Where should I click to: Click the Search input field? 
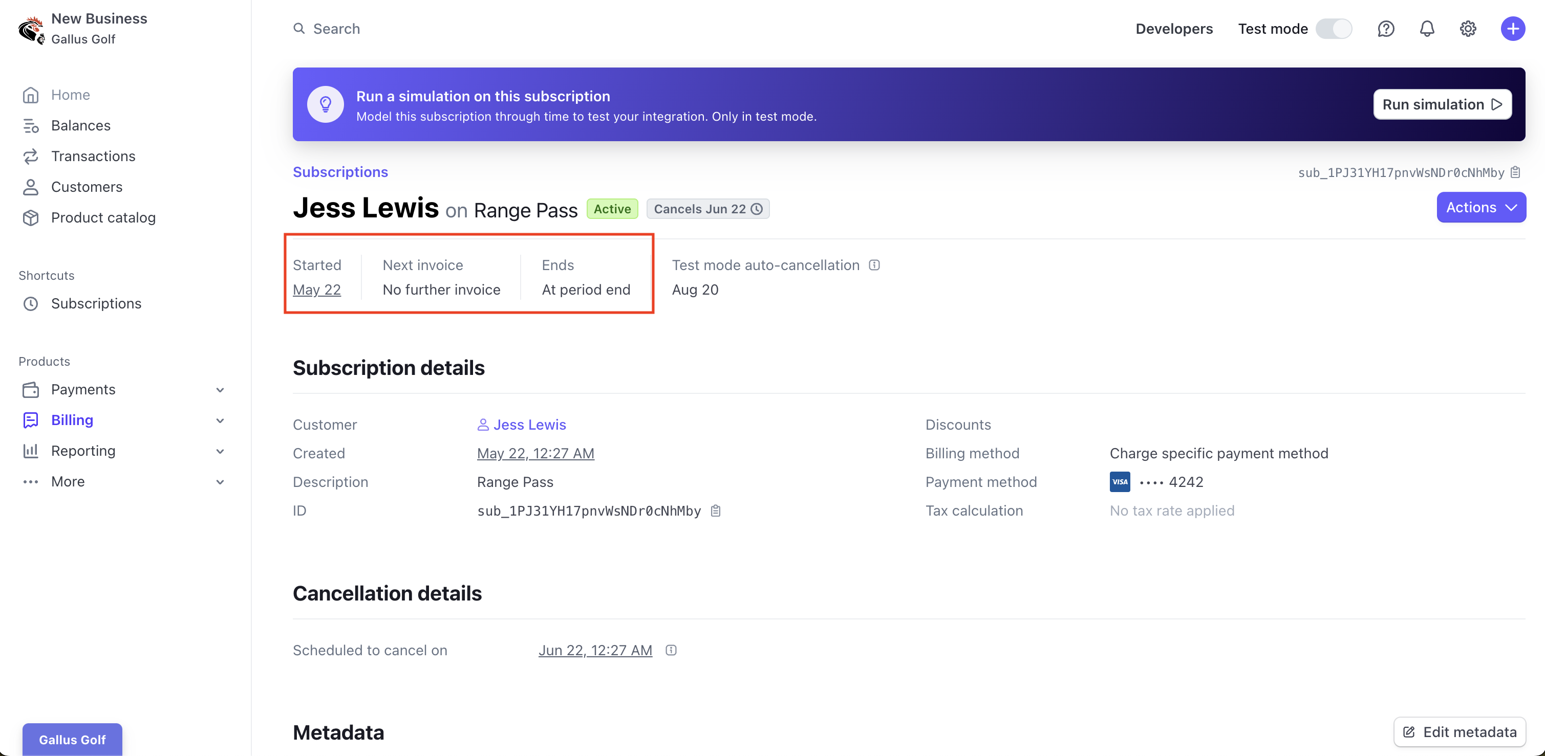click(336, 29)
